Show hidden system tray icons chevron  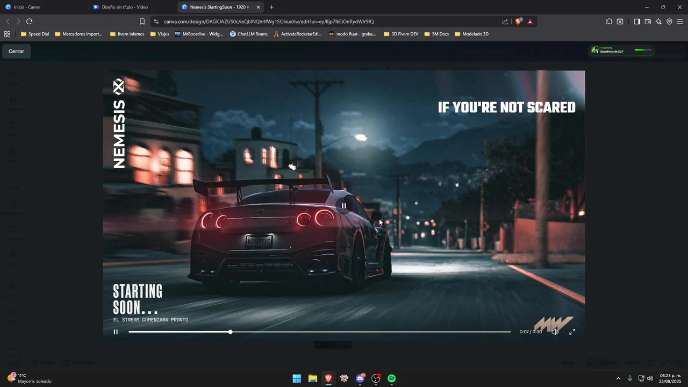(618, 378)
